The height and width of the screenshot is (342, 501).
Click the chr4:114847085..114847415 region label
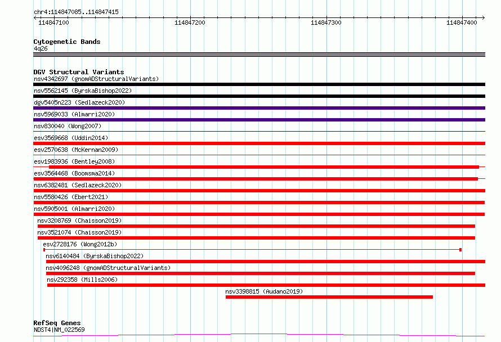[x=76, y=12]
